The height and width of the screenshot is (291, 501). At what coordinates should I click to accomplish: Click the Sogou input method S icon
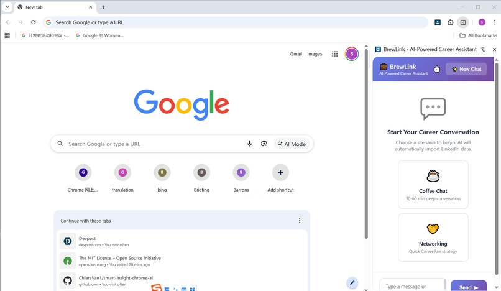point(157,287)
